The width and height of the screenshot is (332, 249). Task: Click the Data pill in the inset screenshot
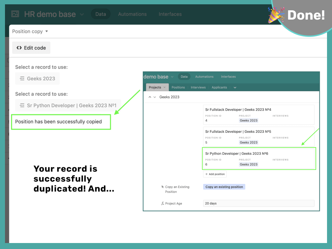tap(184, 77)
